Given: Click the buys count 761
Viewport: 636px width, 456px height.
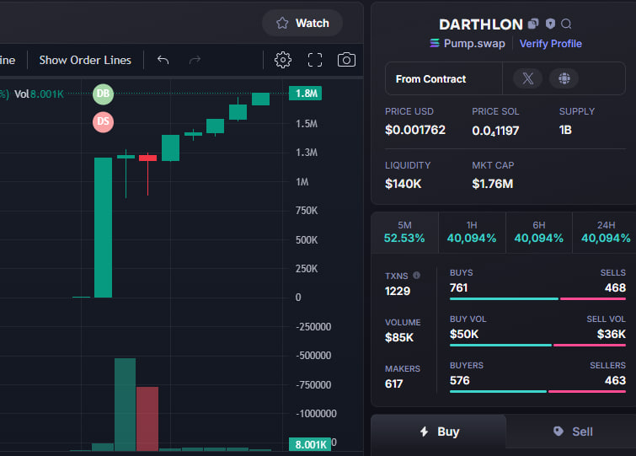Looking at the screenshot, I should click(x=459, y=288).
